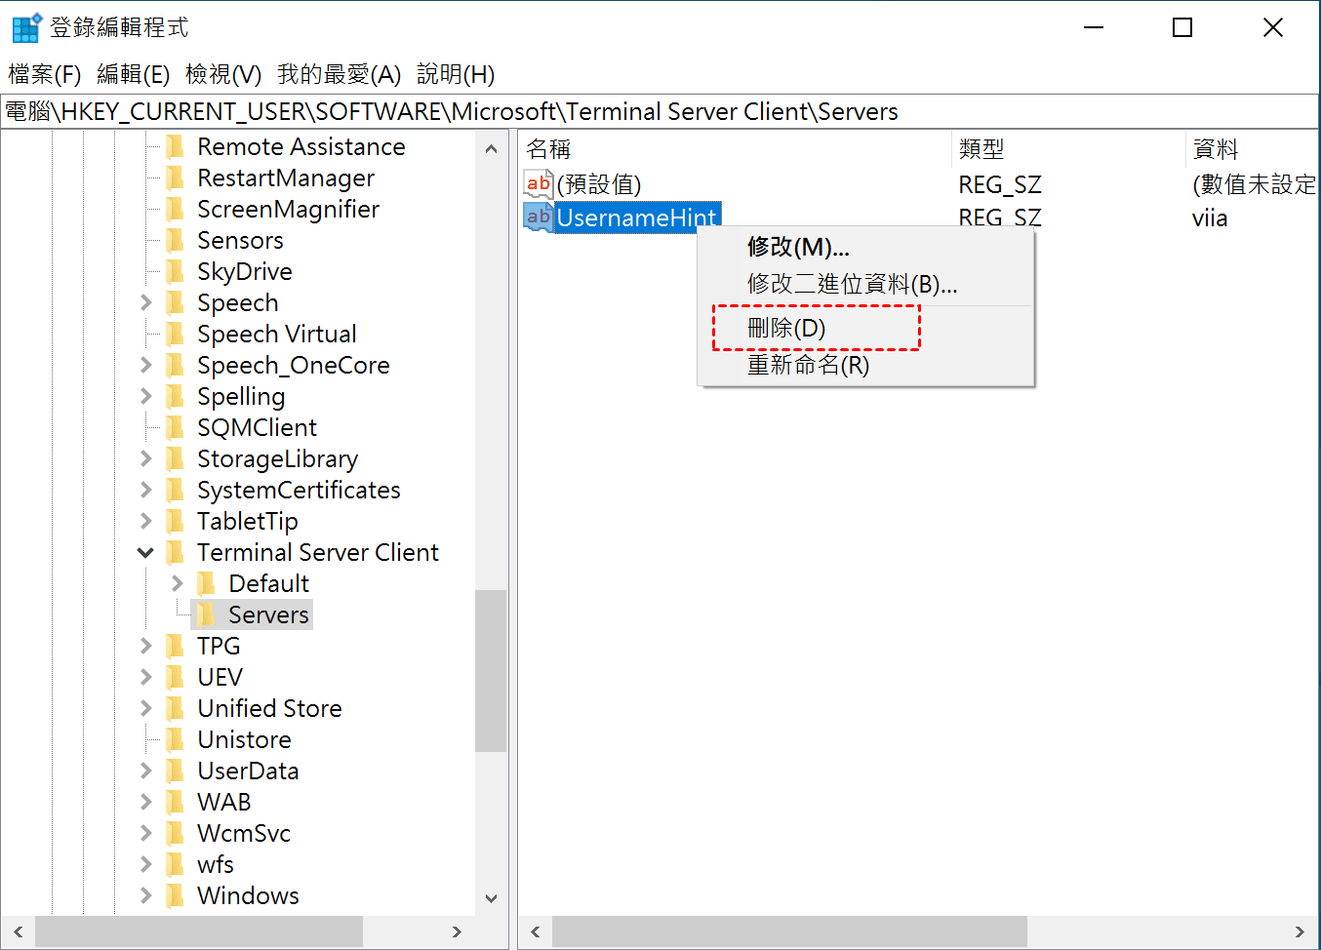
Task: Click the TPG folder icon
Action: click(x=176, y=646)
